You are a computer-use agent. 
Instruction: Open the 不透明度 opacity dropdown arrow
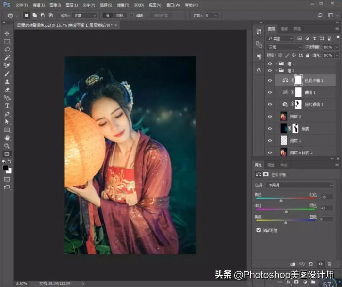point(337,47)
